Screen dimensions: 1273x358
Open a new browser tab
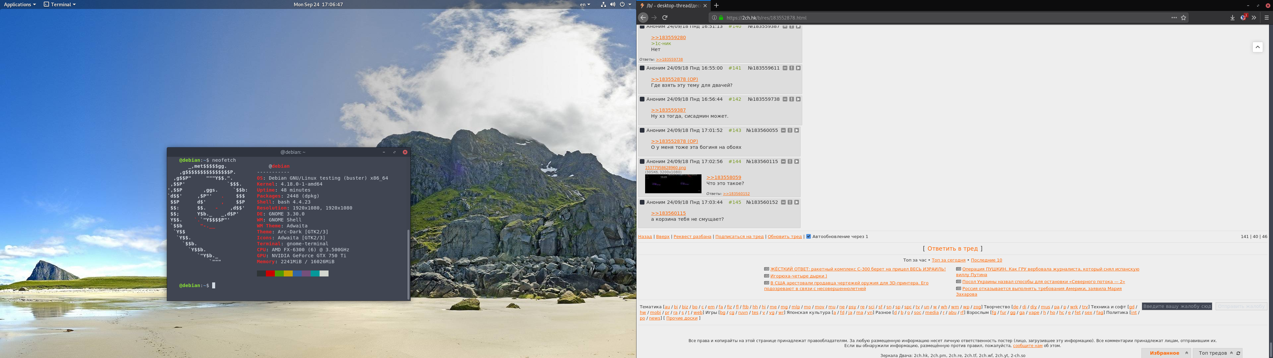(716, 5)
